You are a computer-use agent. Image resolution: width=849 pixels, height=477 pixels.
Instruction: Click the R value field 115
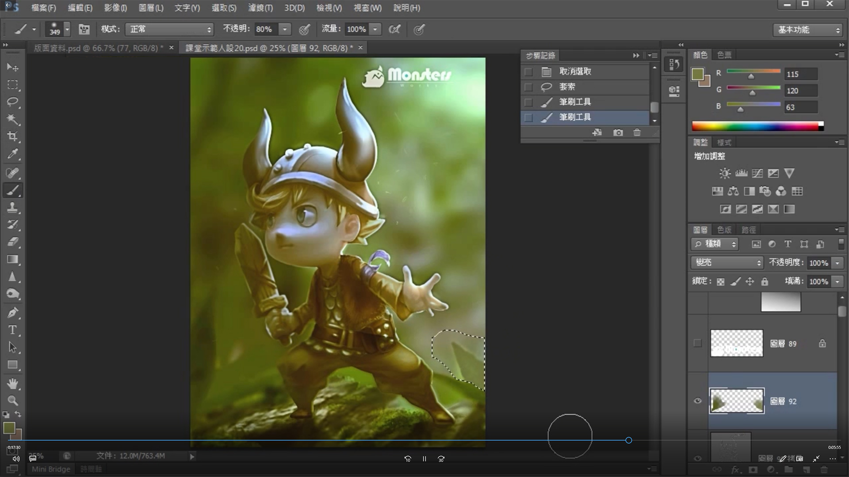pyautogui.click(x=801, y=74)
